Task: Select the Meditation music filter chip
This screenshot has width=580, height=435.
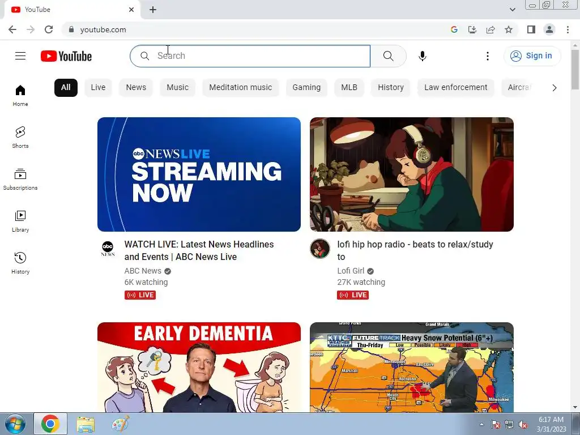Action: click(x=240, y=88)
